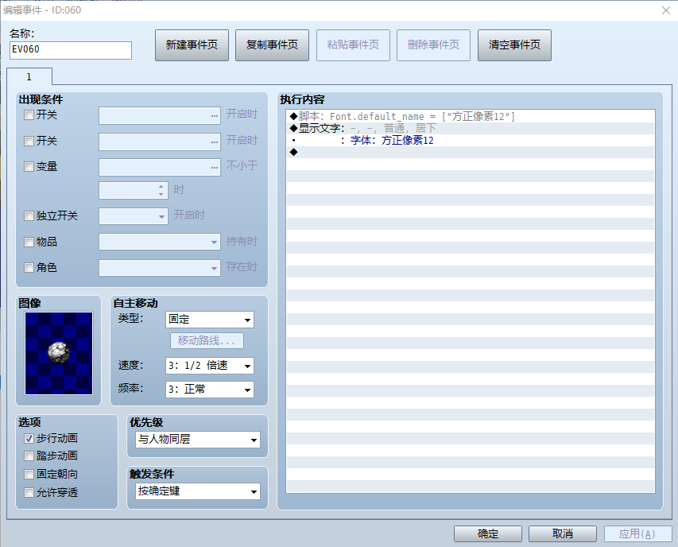Click the 清空事件页 button
This screenshot has height=547, width=678.
coord(514,45)
